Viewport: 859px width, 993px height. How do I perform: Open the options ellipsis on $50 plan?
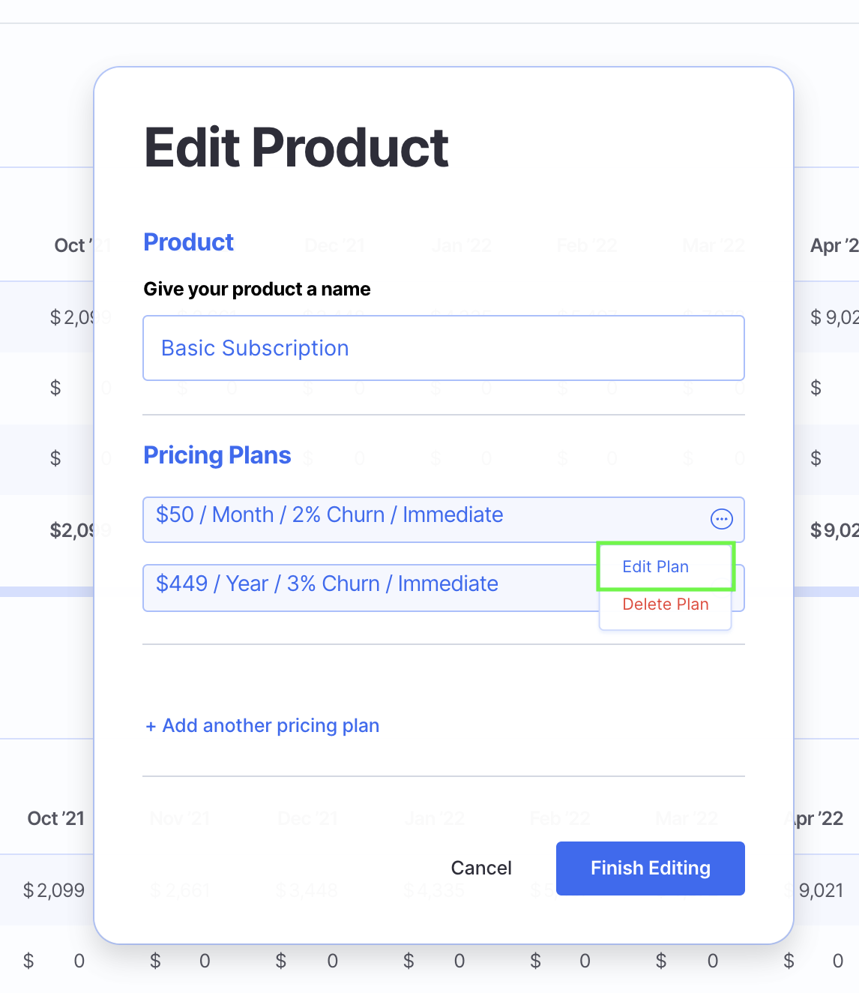(x=721, y=519)
